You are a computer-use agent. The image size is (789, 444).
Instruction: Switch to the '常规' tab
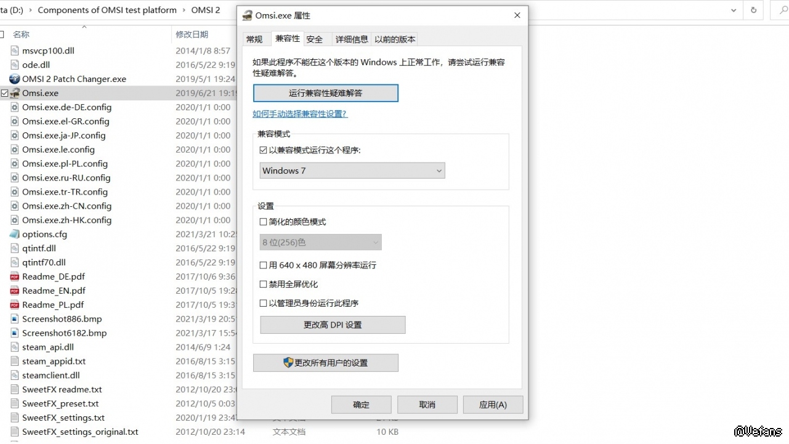254,39
